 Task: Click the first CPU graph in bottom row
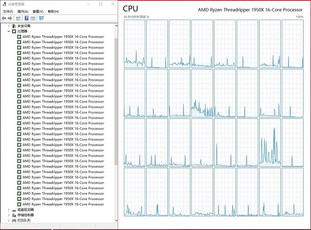[x=134, y=192]
